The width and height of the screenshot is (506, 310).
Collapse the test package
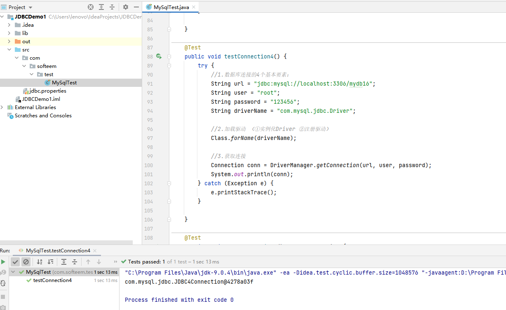click(x=32, y=75)
